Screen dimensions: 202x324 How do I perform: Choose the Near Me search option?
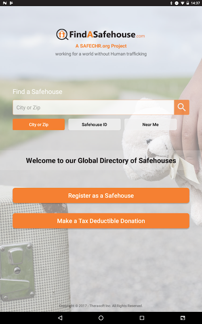click(150, 124)
